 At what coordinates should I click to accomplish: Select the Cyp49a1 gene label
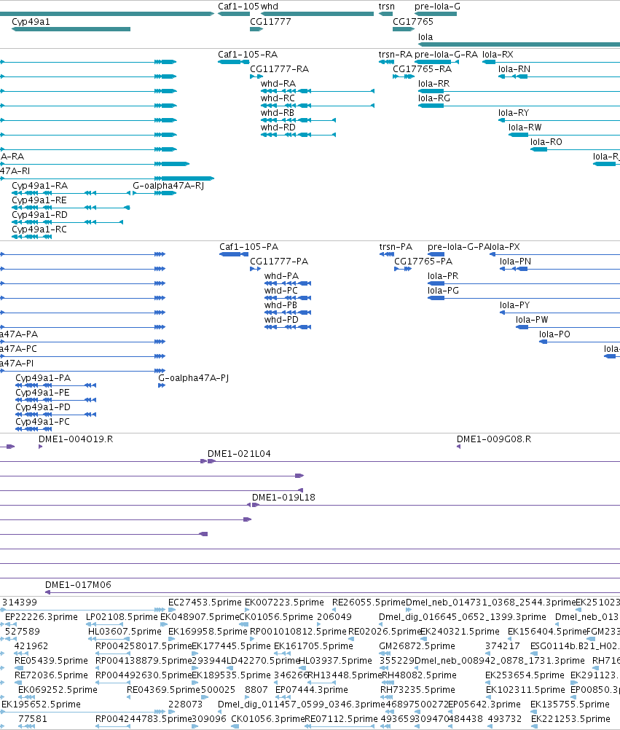31,22
